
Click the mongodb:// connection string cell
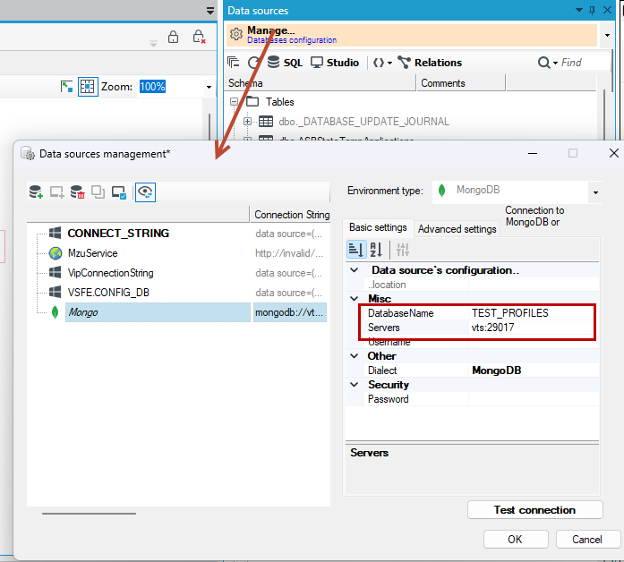click(x=290, y=312)
